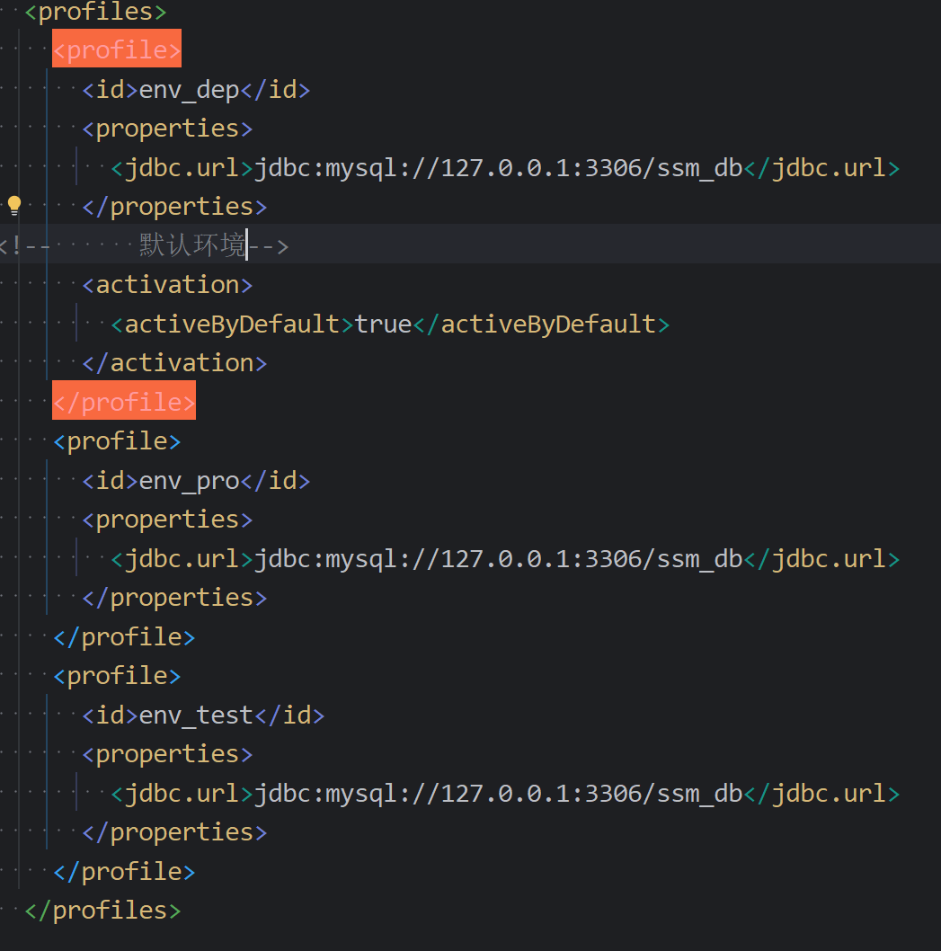This screenshot has width=941, height=951.
Task: Click the jdbc url value under env_test
Action: pos(499,794)
